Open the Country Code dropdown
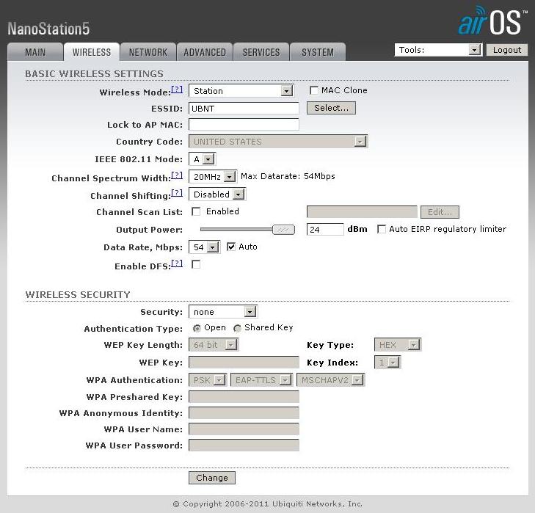This screenshot has height=513, width=535. click(277, 142)
